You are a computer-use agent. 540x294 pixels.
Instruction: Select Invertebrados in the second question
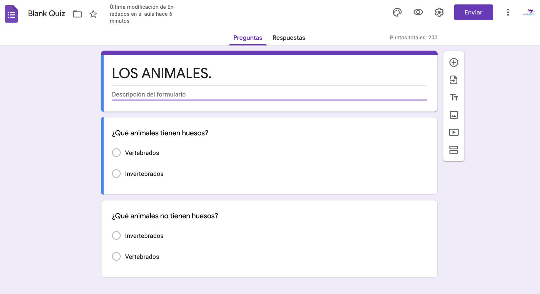coord(116,236)
